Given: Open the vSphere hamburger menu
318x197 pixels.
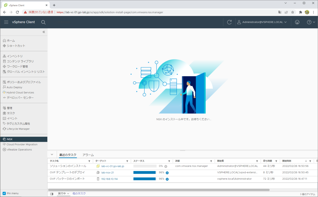Looking at the screenshot, I should click(x=6, y=22).
